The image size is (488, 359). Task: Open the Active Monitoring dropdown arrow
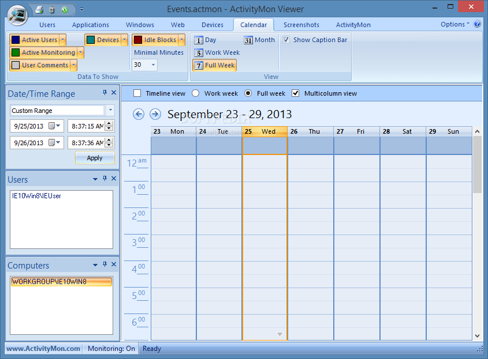click(x=81, y=52)
